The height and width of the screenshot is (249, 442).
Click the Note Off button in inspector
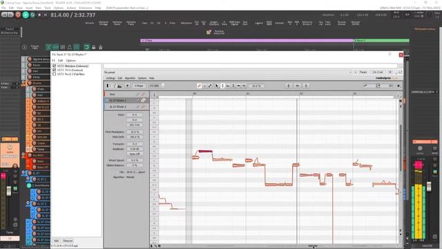135,154
